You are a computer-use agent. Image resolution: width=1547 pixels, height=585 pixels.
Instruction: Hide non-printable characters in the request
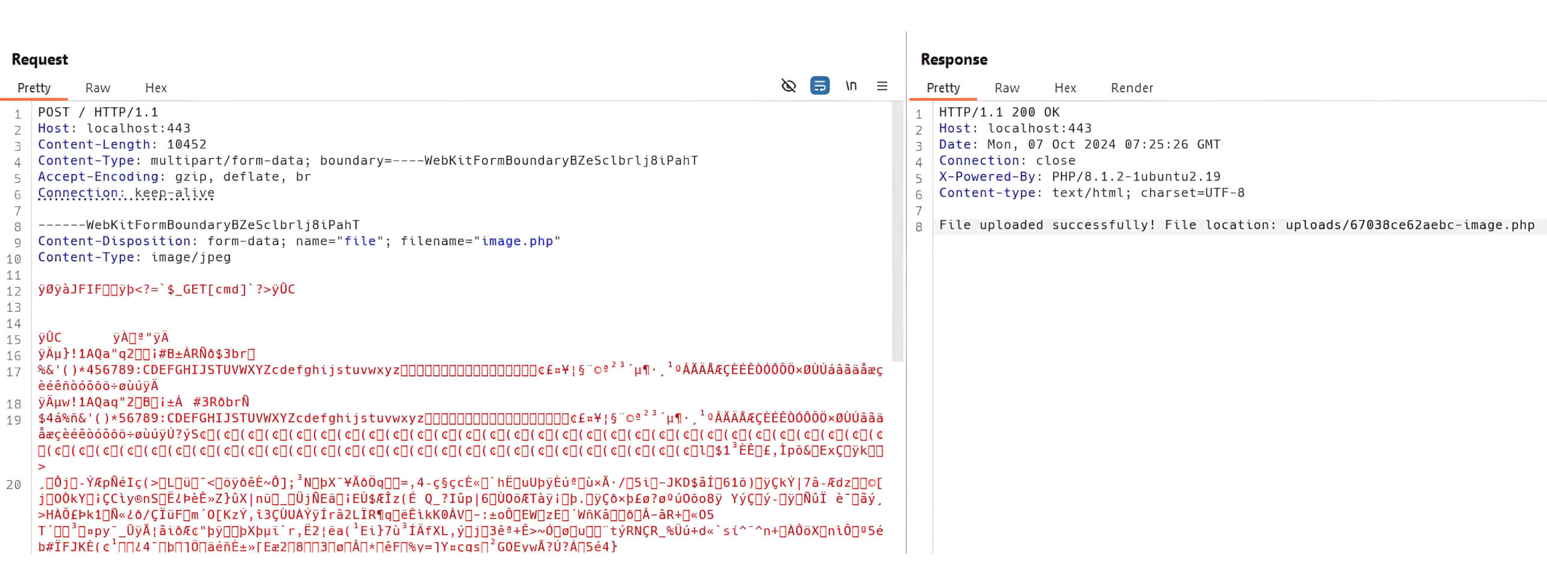click(x=787, y=86)
